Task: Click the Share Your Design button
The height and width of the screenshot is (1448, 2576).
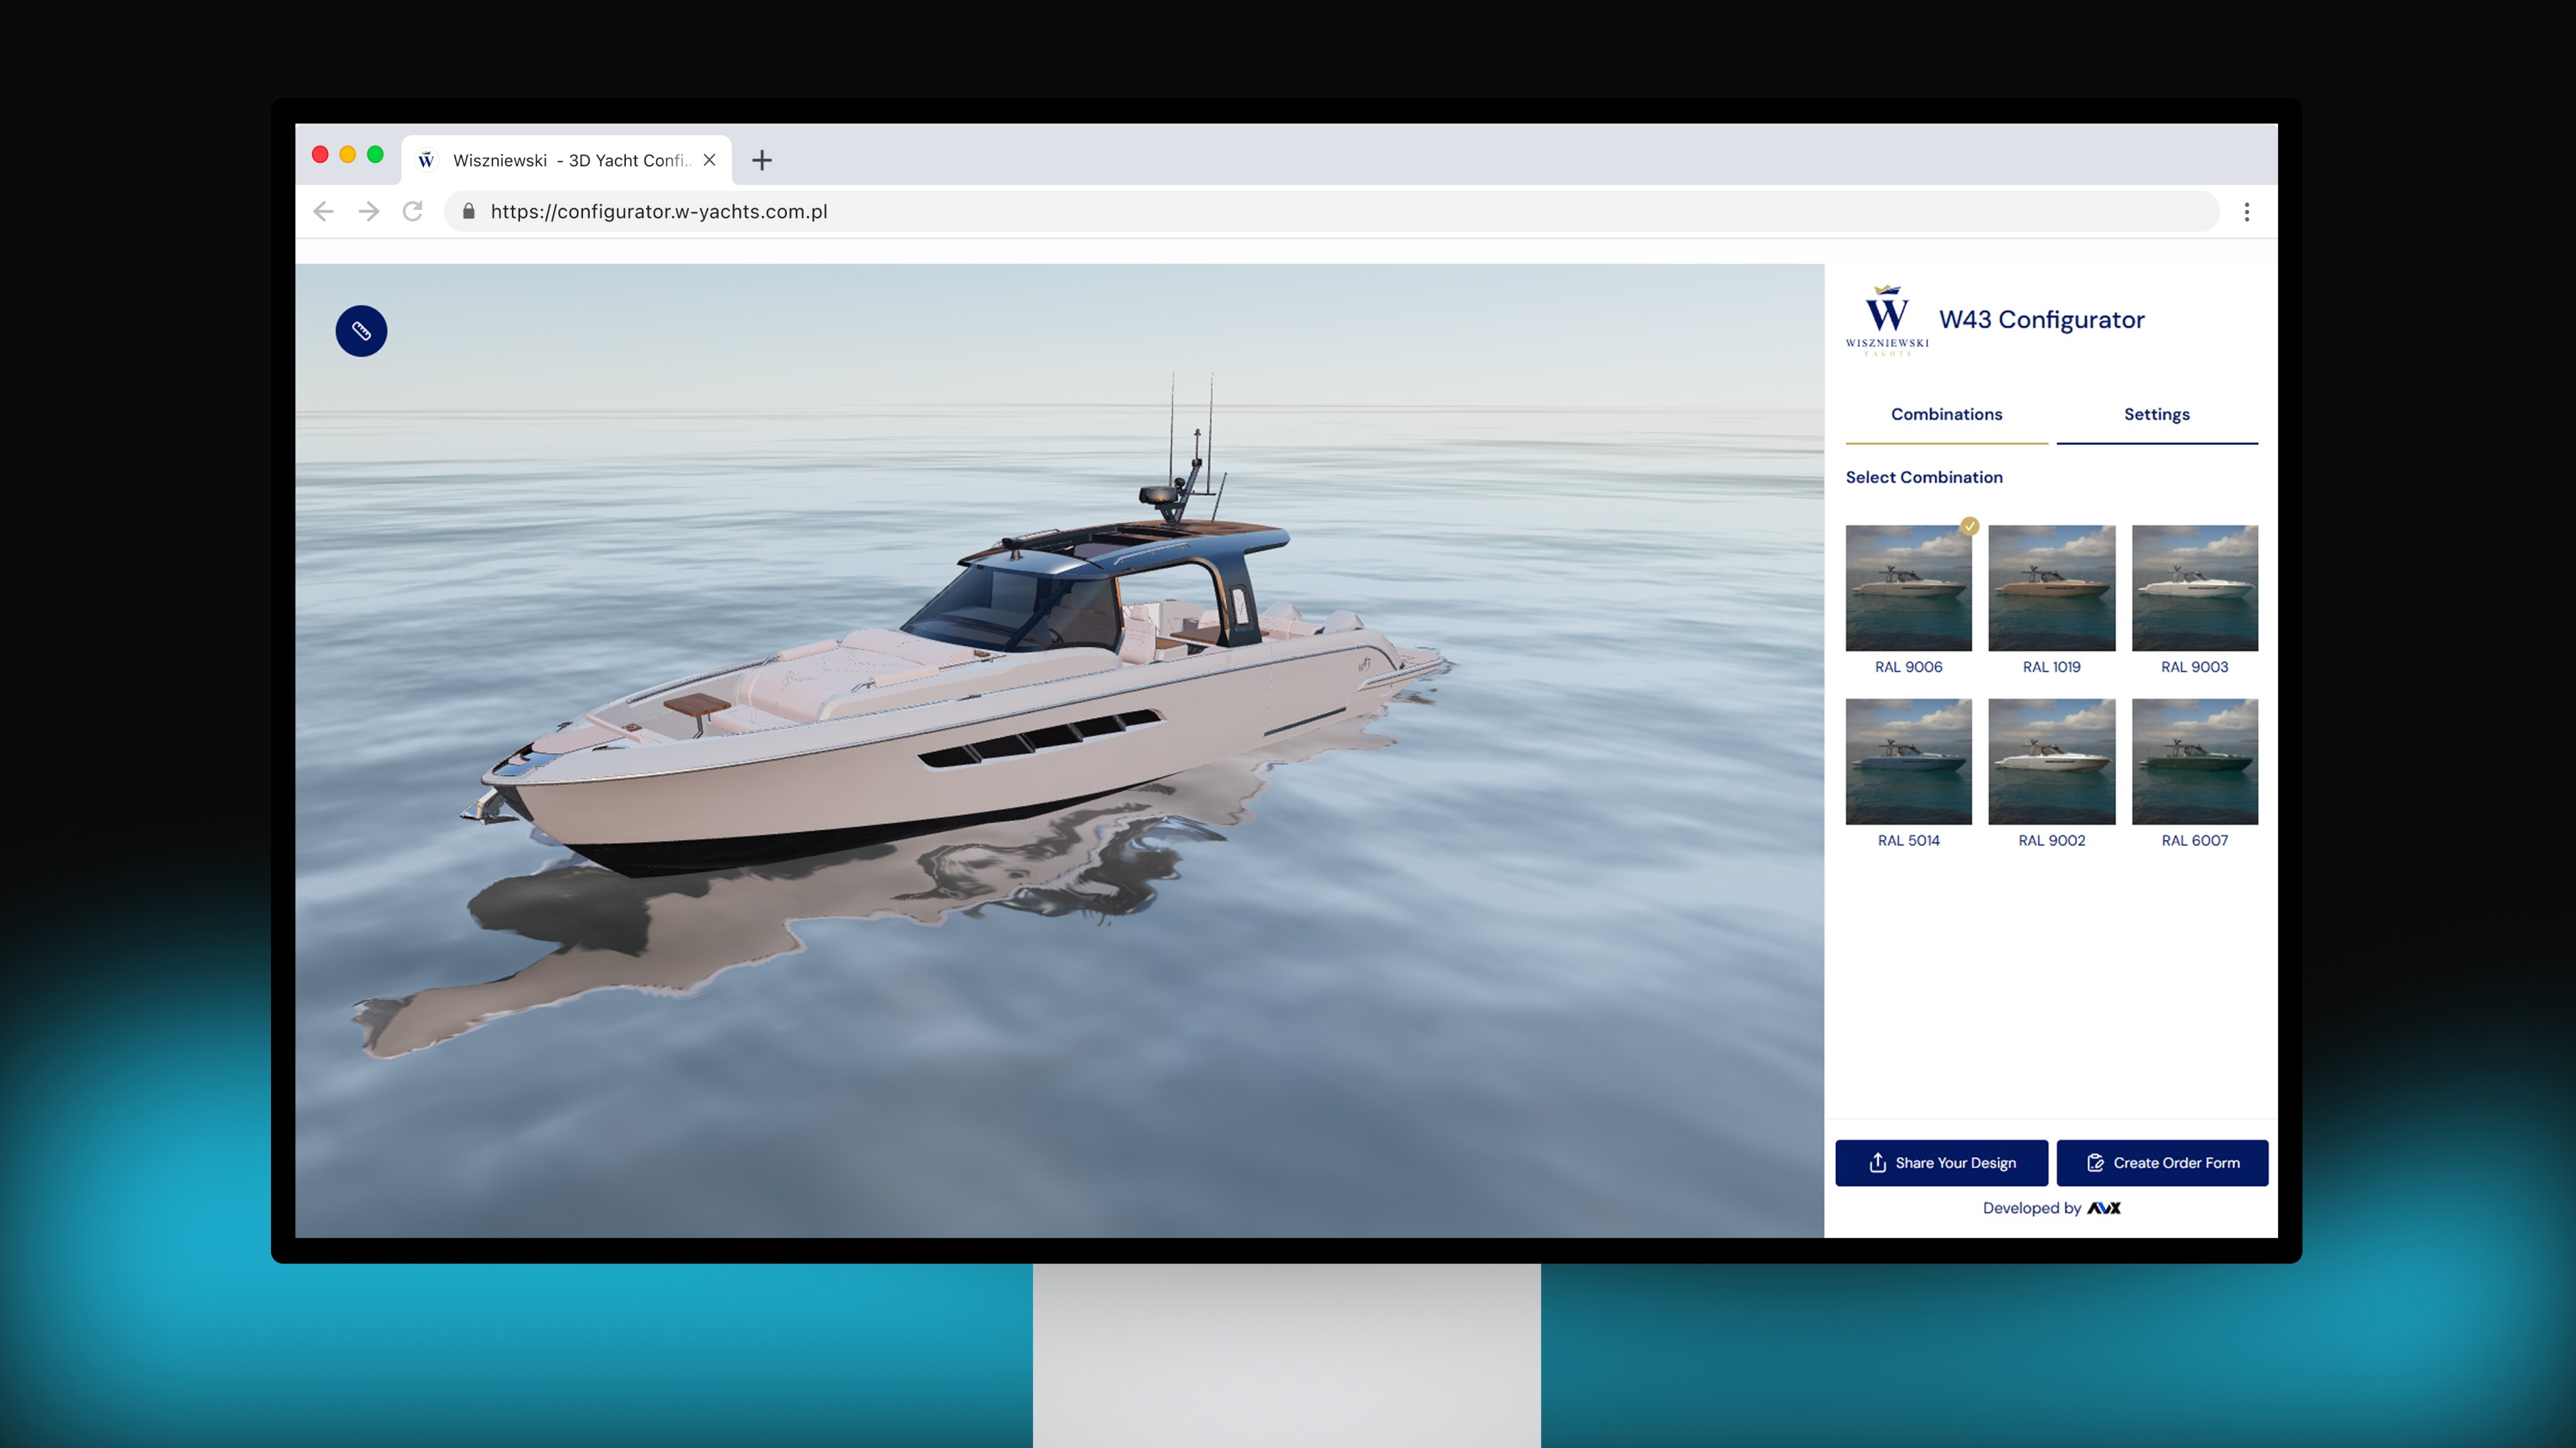Action: tap(1941, 1162)
